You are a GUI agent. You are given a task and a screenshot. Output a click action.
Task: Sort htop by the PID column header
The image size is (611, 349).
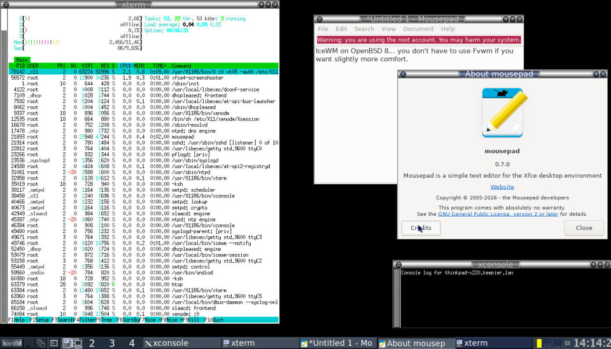(20, 66)
